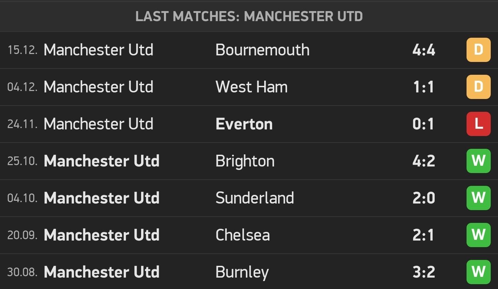Screen dimensions: 498x289
Task: Select the 15.12. match date
Action: (x=22, y=50)
